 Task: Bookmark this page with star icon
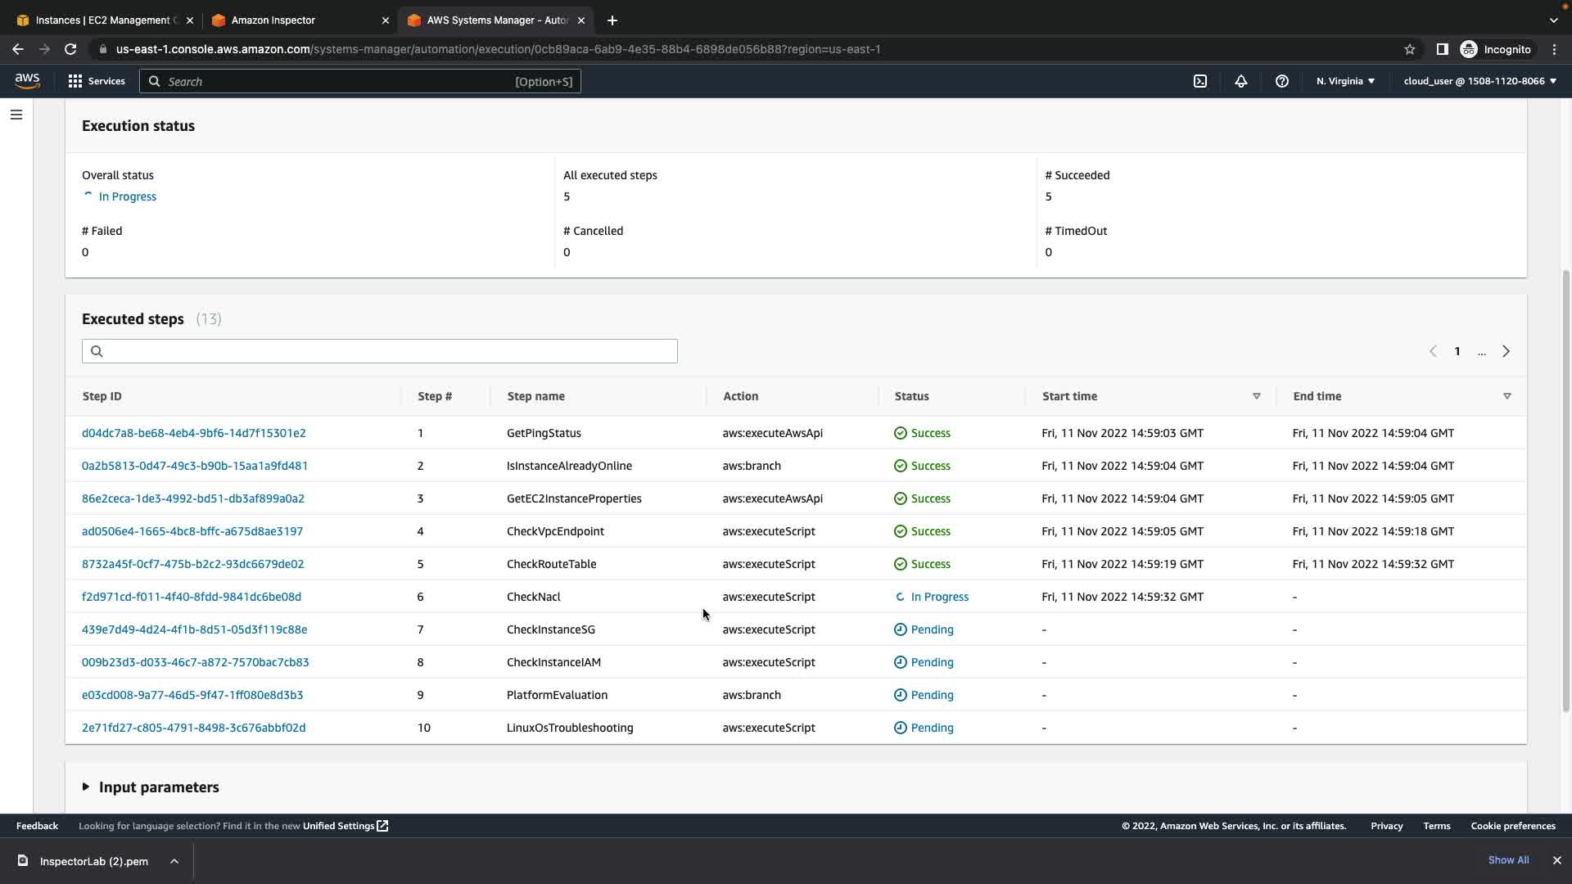[1409, 49]
